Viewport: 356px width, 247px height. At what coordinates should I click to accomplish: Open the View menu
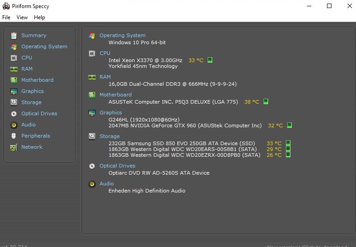[22, 17]
